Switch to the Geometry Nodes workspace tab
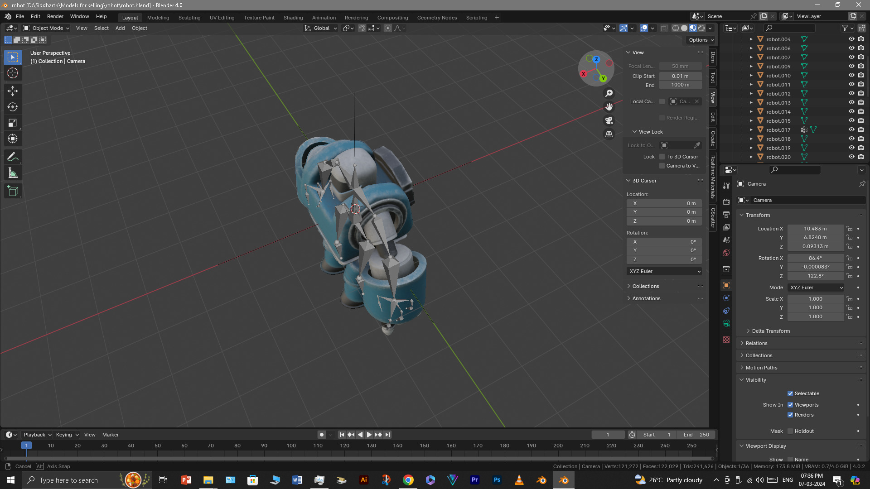Image resolution: width=870 pixels, height=489 pixels. click(x=437, y=18)
